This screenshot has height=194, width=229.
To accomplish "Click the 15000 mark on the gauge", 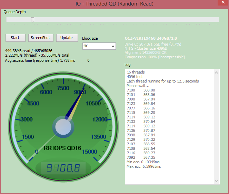I will coord(90,152).
